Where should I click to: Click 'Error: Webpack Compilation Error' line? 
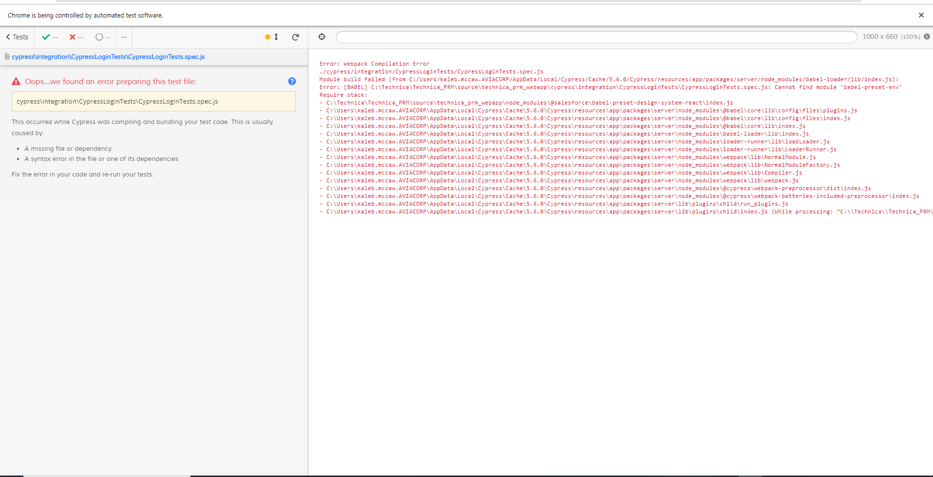click(374, 64)
